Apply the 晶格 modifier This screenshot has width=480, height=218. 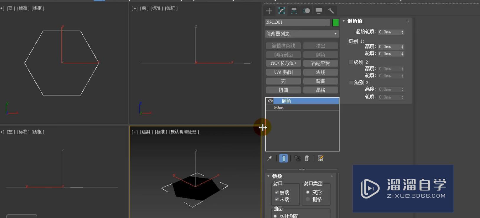pyautogui.click(x=320, y=90)
